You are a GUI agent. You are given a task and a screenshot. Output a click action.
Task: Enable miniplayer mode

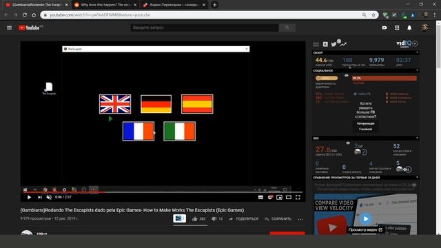pos(279,198)
